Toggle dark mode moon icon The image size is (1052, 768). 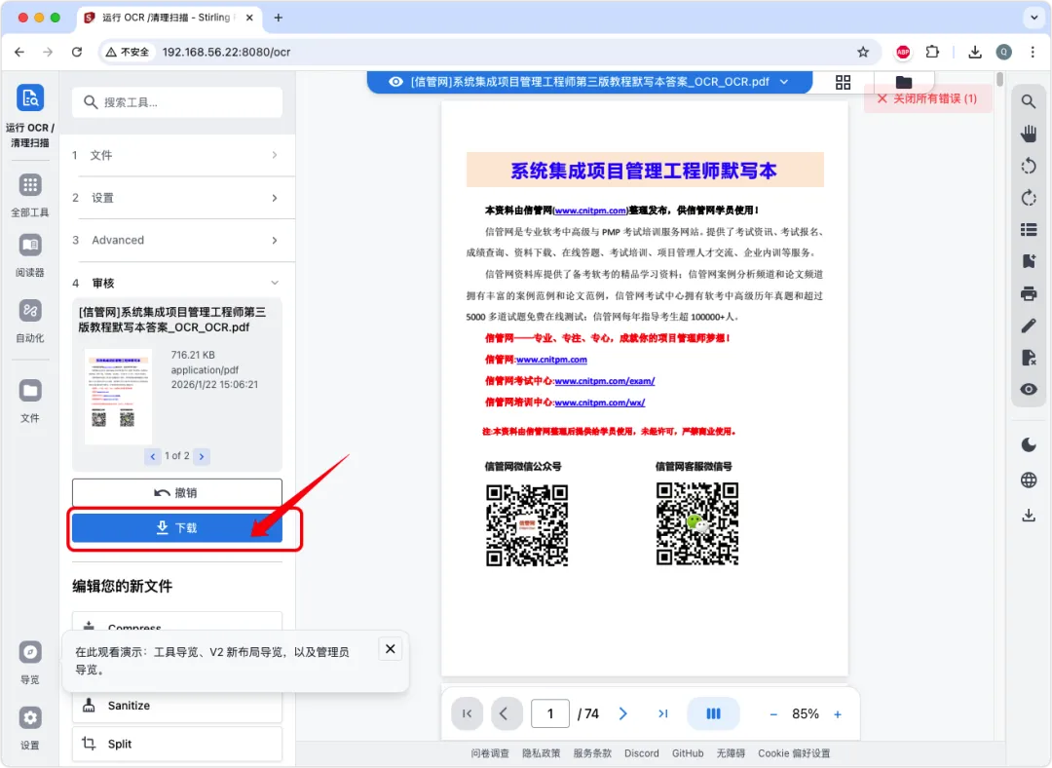(1029, 445)
